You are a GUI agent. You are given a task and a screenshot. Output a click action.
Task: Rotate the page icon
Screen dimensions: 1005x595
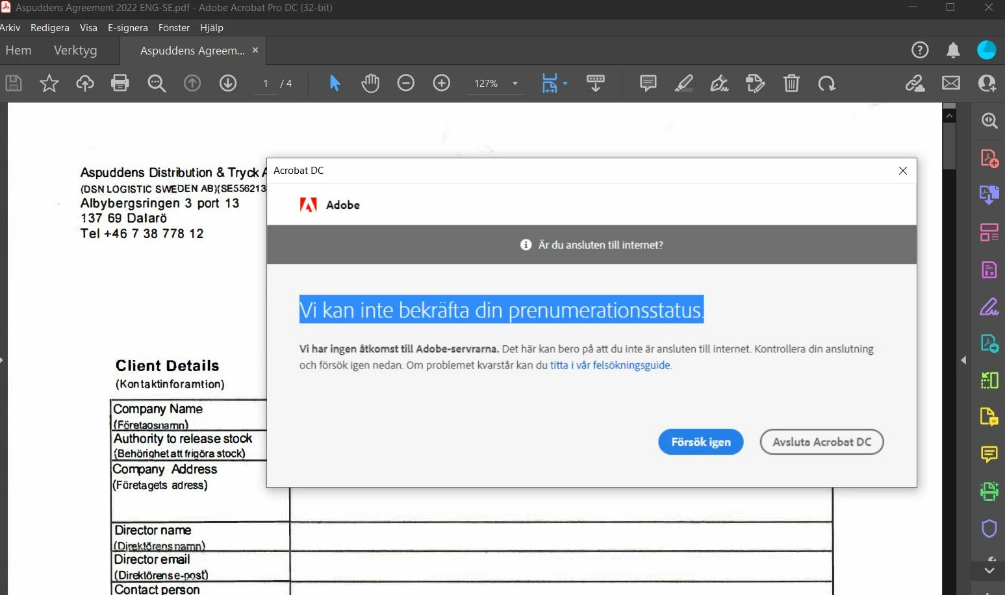(827, 83)
